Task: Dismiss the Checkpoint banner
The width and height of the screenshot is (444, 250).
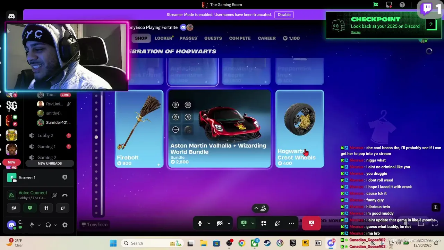Action: point(356,32)
